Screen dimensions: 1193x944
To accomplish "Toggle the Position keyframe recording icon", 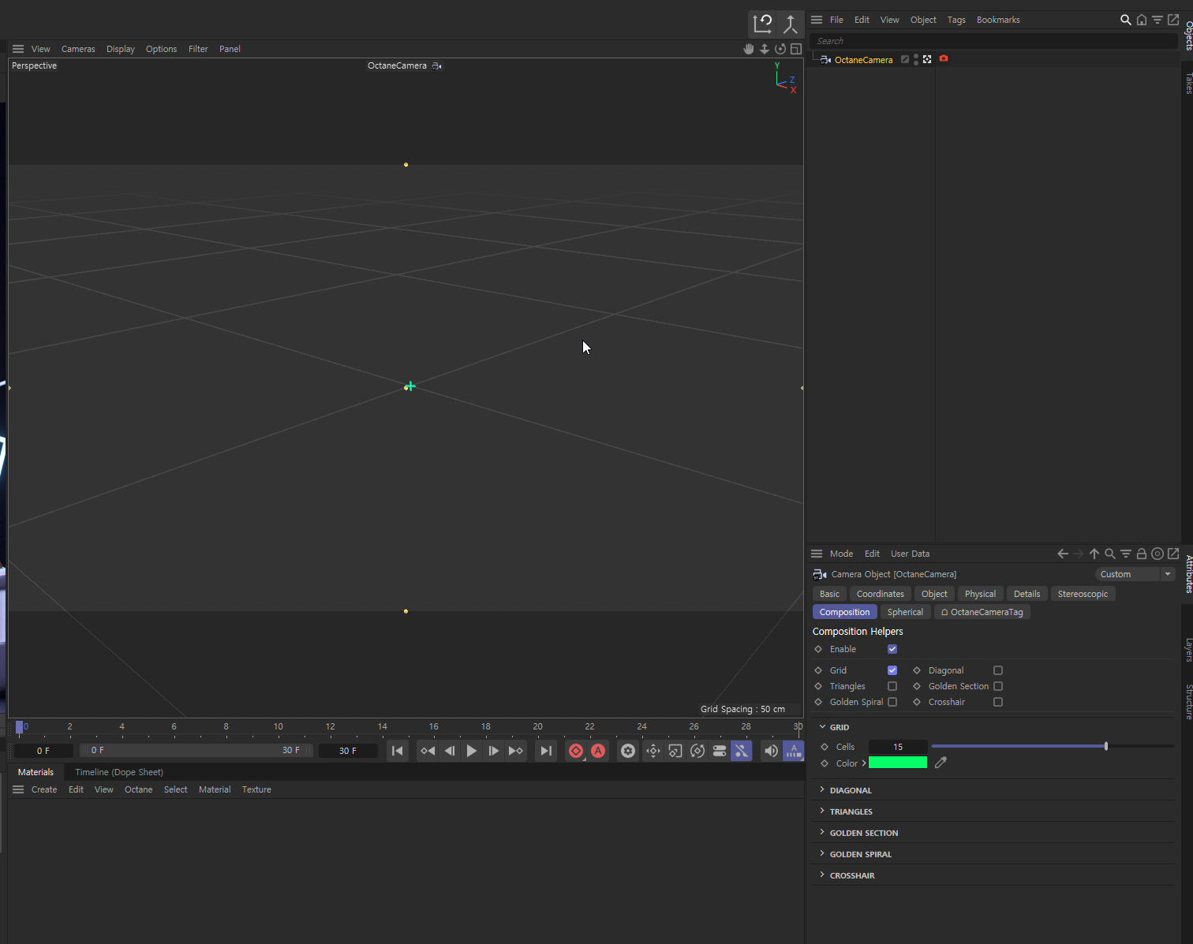I will [653, 751].
